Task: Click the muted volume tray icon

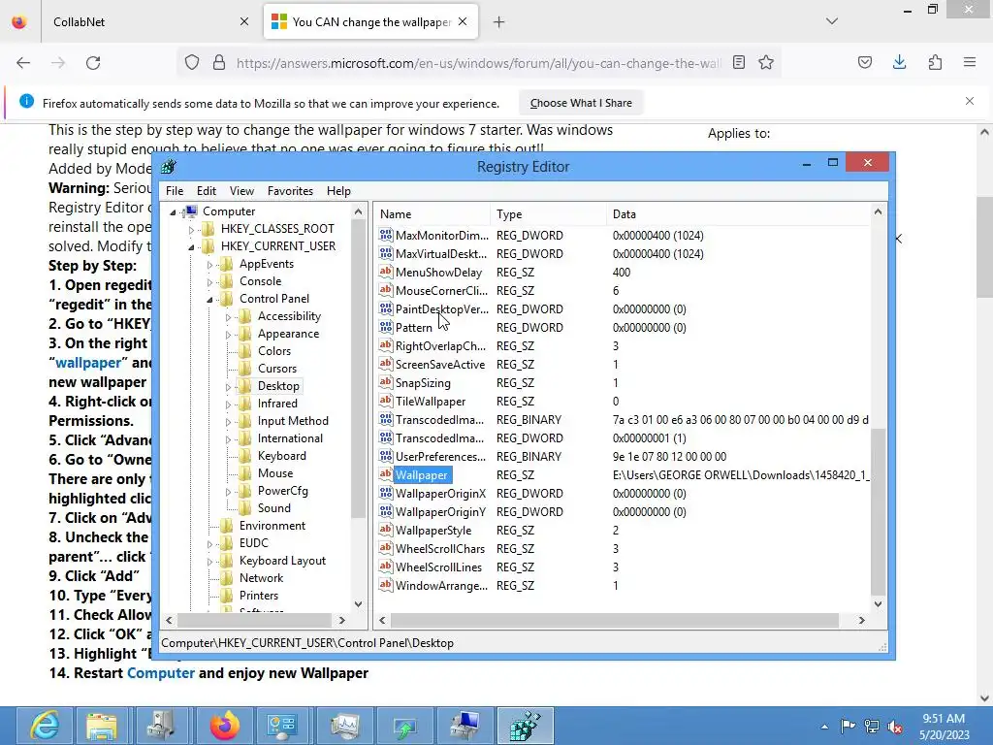Action: pos(895,727)
